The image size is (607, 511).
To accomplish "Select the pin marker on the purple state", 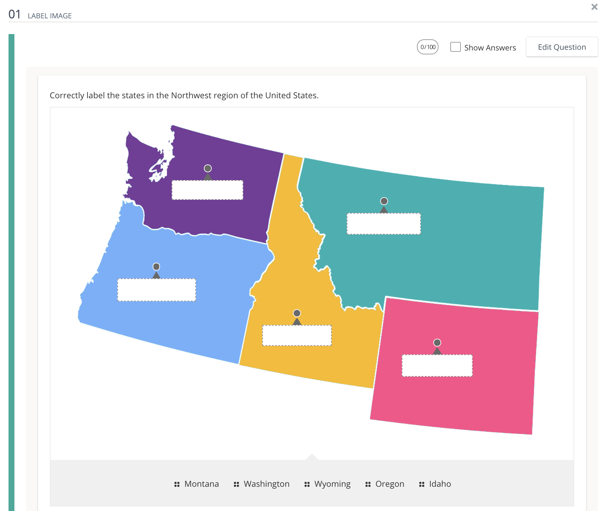I will [x=207, y=168].
